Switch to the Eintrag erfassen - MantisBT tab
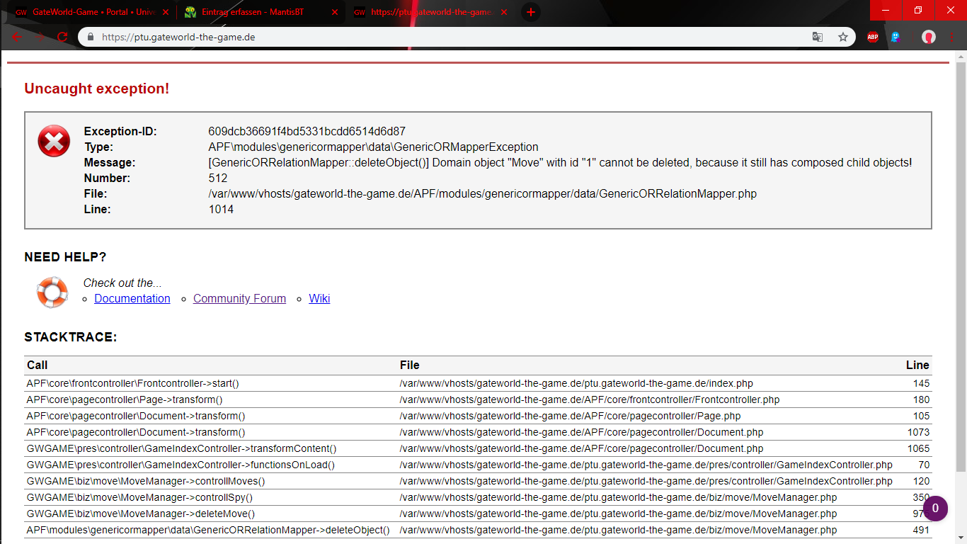 tap(261, 12)
